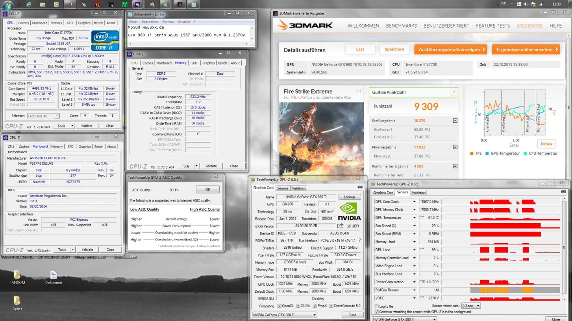Toggle the DirectCompute 5.0 checkbox

point(331,306)
